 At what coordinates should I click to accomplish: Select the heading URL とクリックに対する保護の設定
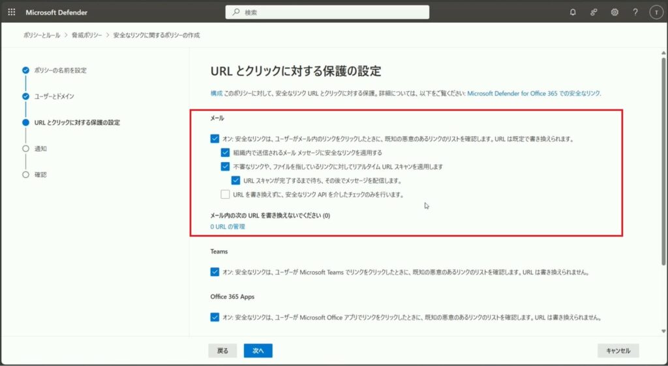click(x=296, y=71)
